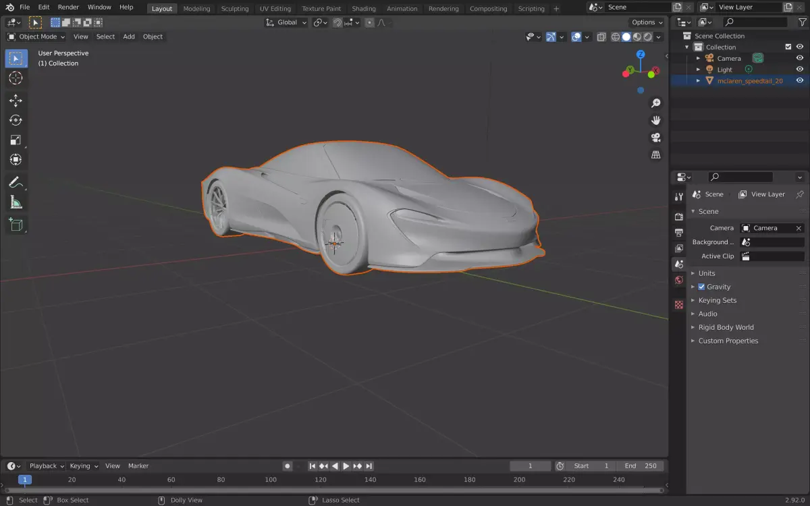810x506 pixels.
Task: Open the Render menu
Action: 68,7
